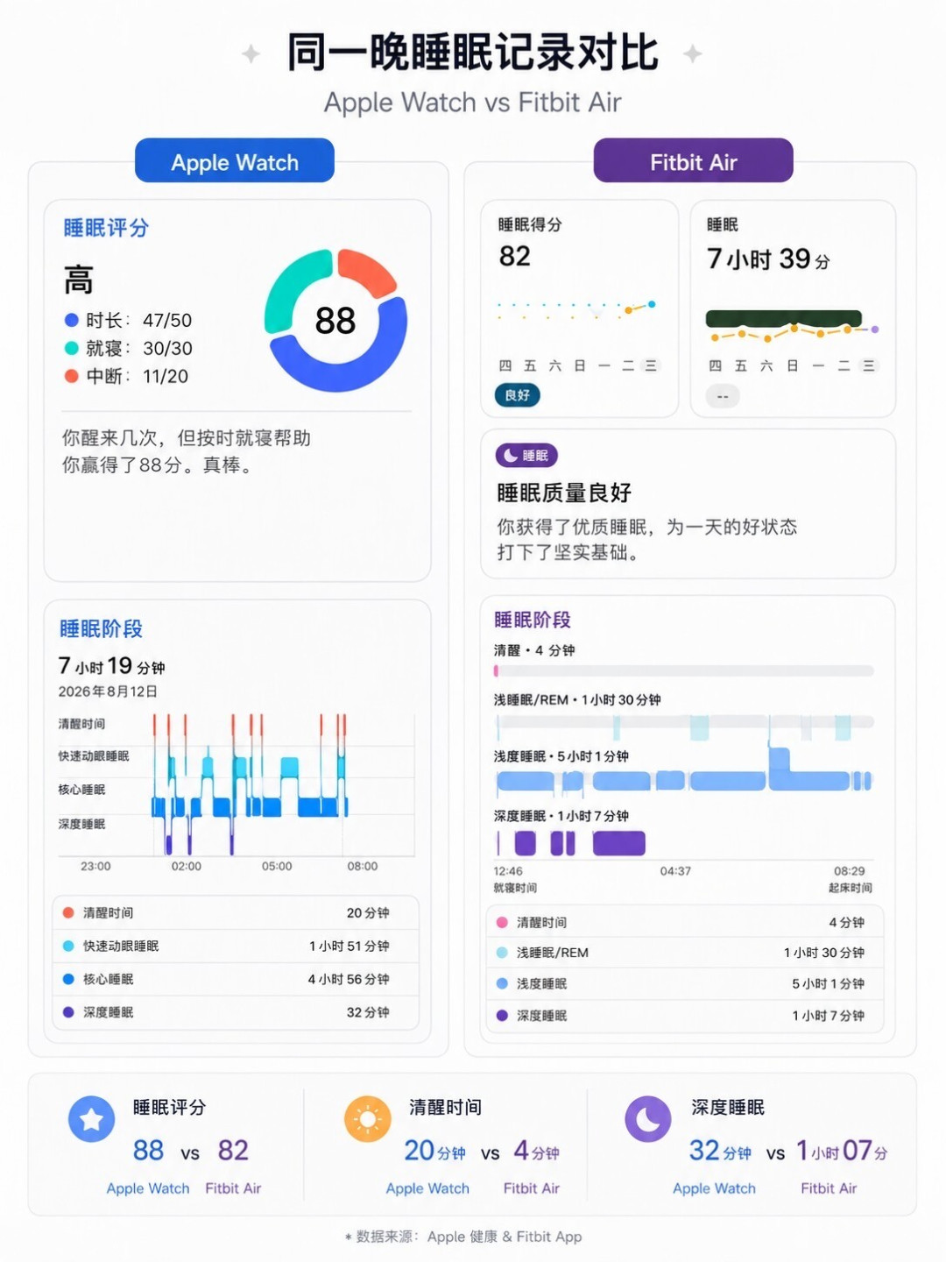This screenshot has height=1262, width=946.
Task: Click the Fitbit 浅睡眠/REM 1小时30分钟 row
Action: (684, 954)
